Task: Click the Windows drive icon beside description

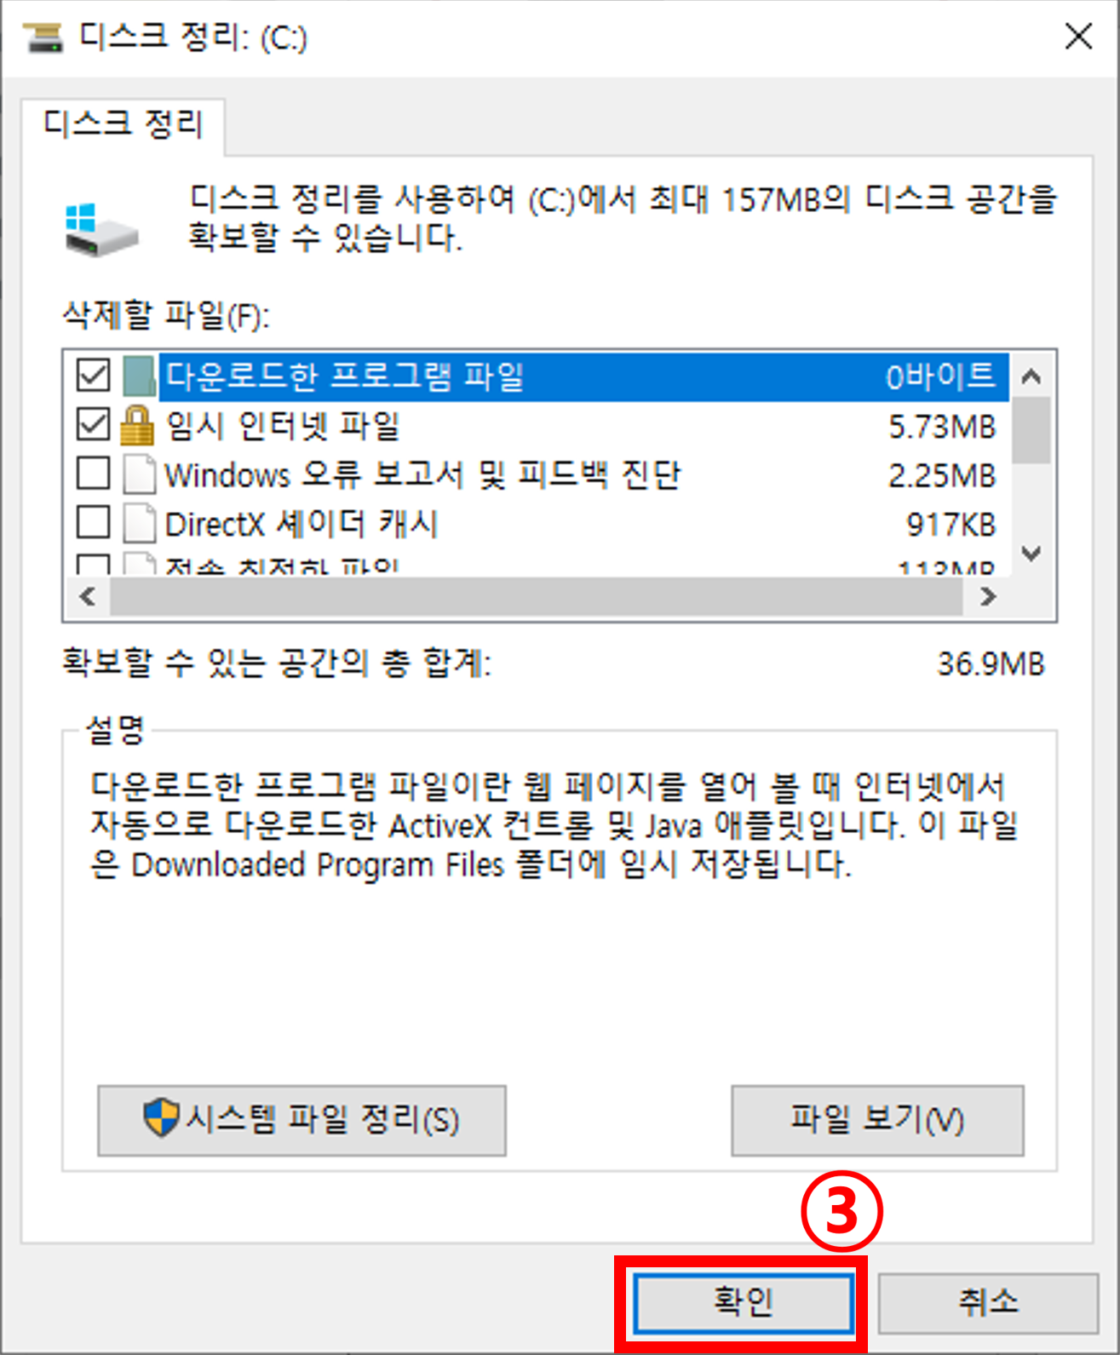Action: click(101, 230)
